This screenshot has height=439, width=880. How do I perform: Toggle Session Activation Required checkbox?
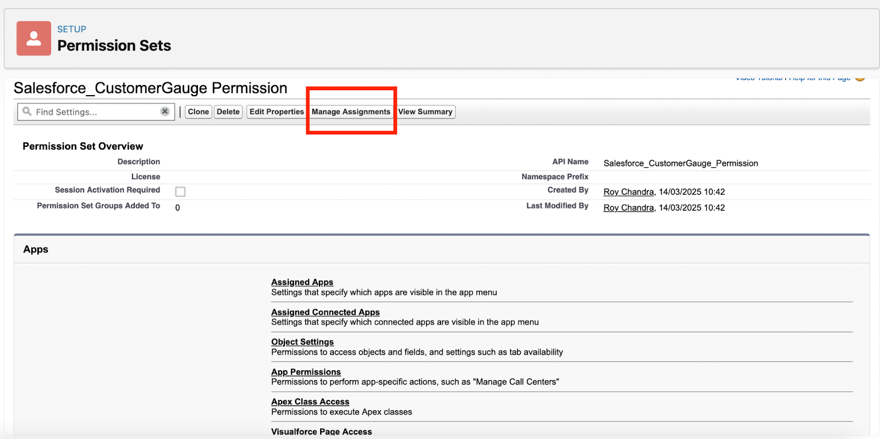point(180,191)
